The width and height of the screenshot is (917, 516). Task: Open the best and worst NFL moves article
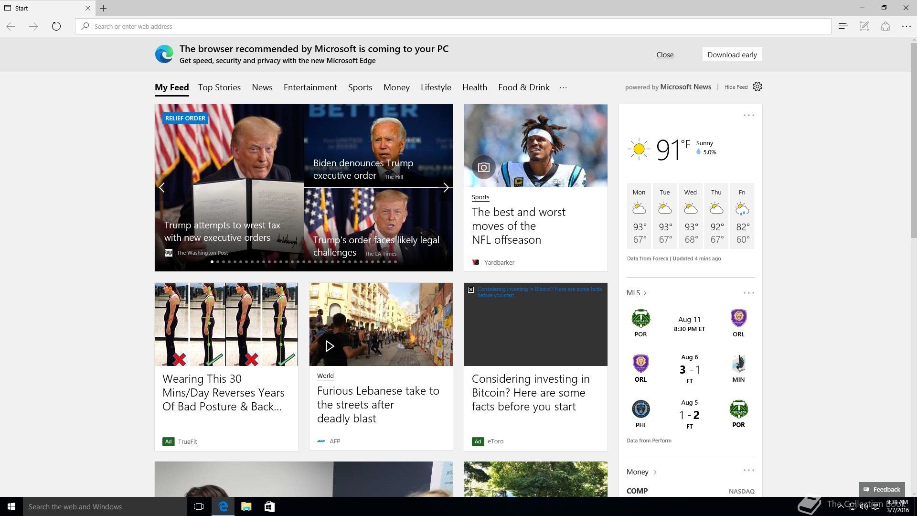click(x=518, y=226)
